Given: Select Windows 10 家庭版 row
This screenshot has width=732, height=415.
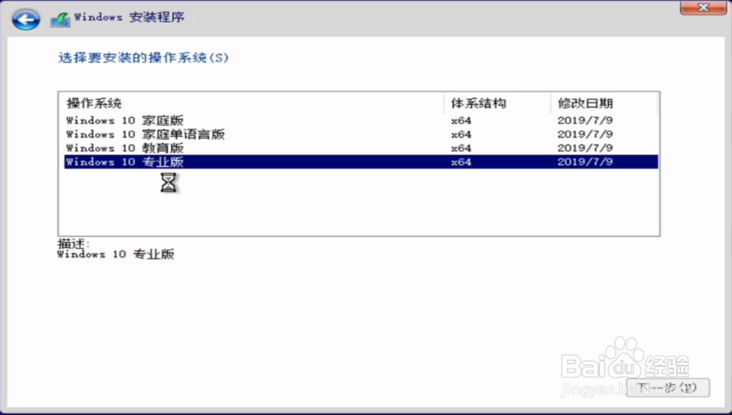Looking at the screenshot, I should coord(361,121).
